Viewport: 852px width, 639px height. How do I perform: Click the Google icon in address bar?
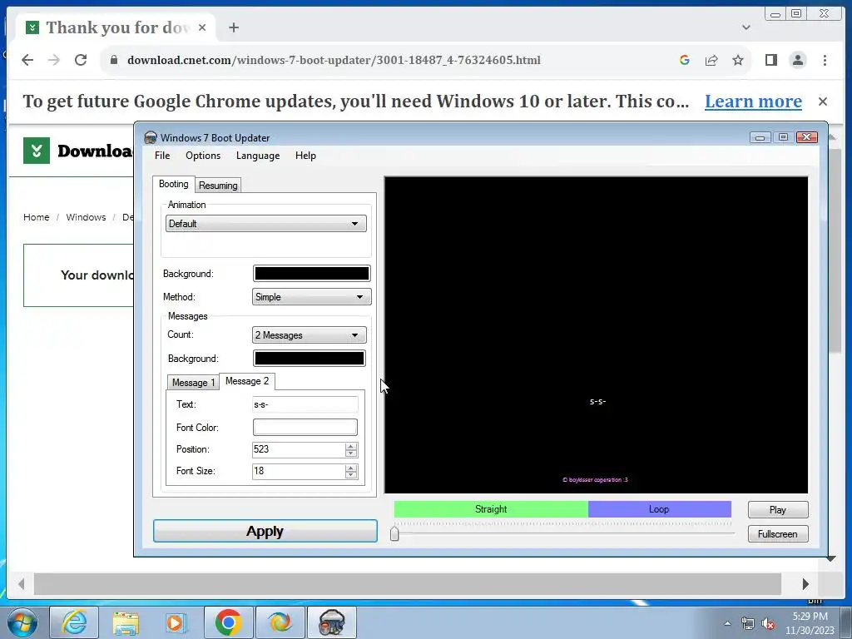point(685,60)
